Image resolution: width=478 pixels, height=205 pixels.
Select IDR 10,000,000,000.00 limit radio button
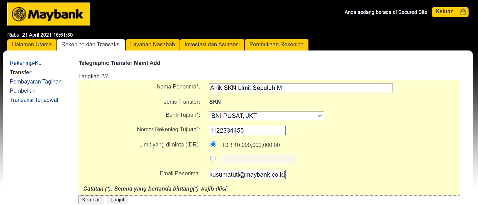click(213, 144)
